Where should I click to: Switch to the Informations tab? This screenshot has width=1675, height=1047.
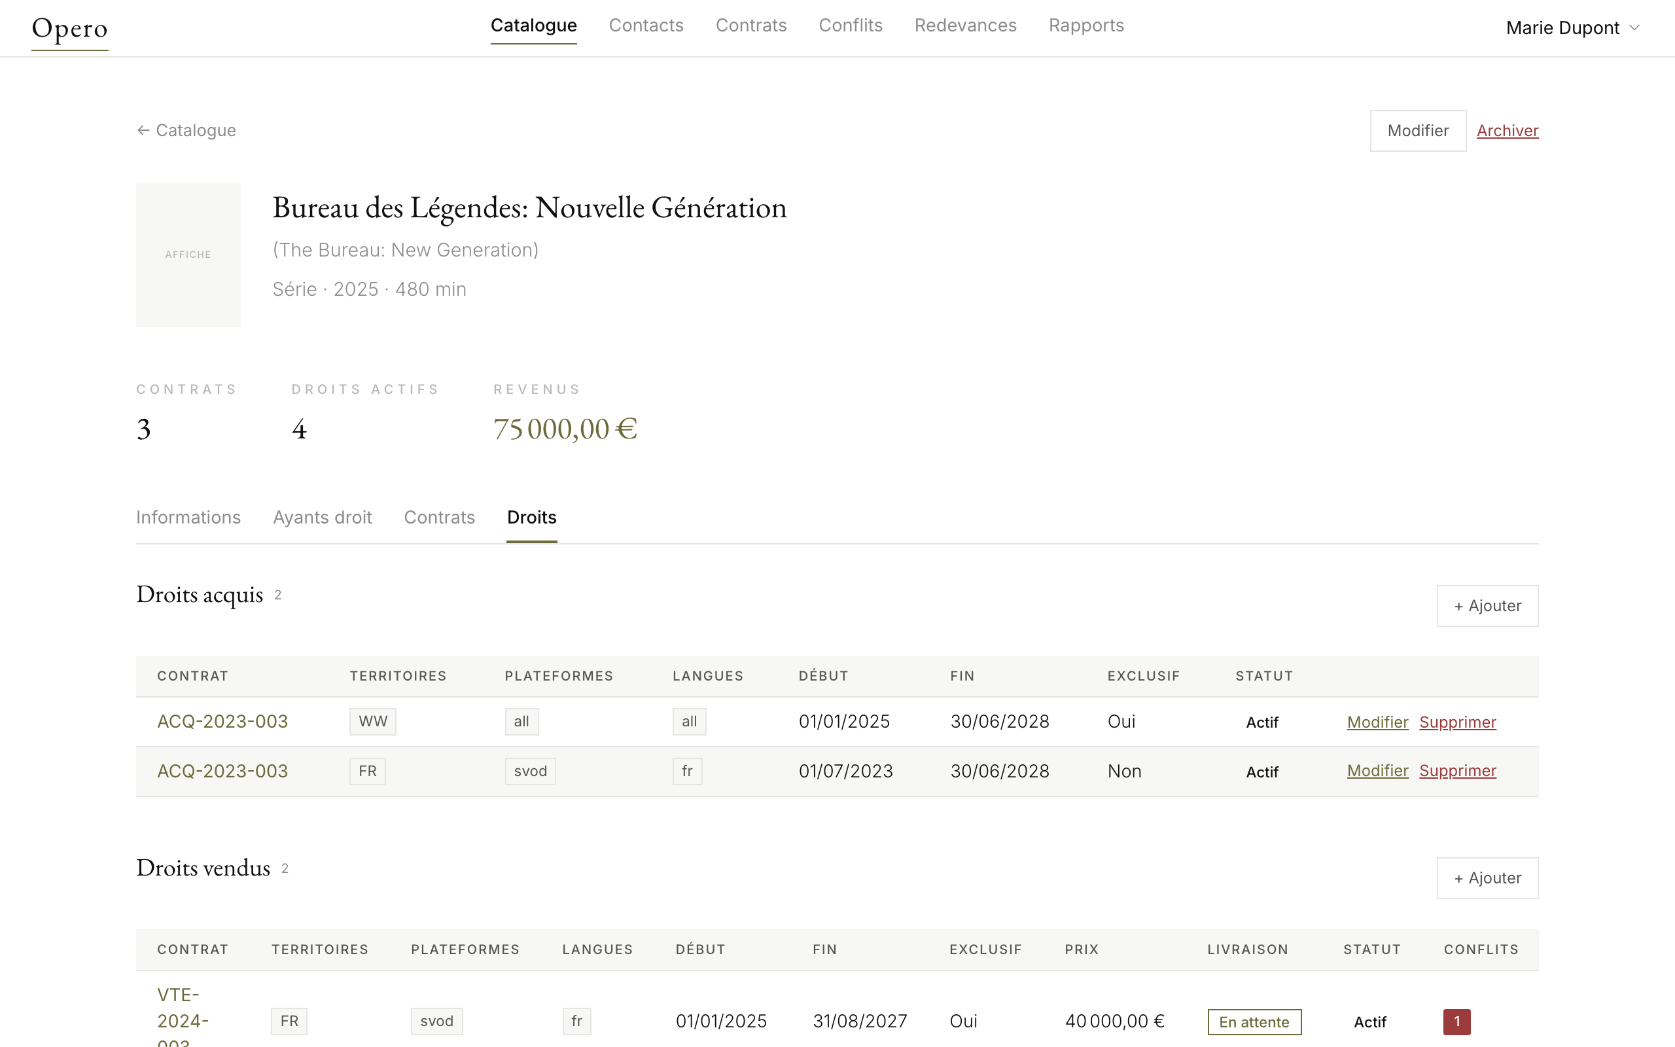188,517
